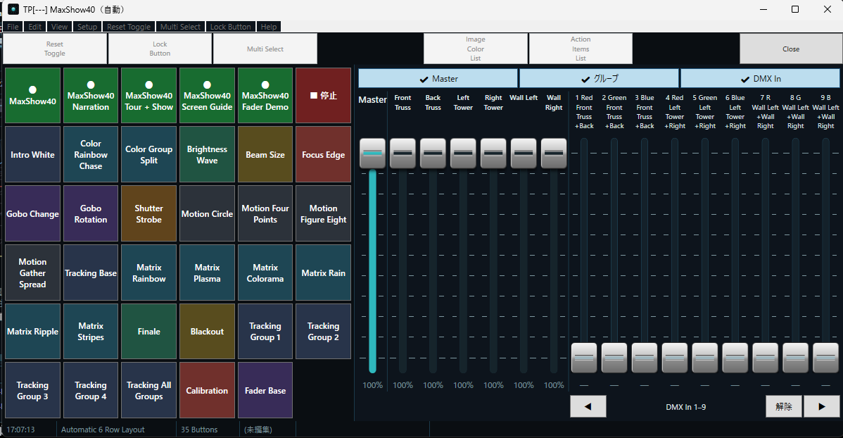Click Automatic 6 Row Layout in status bar
843x438 pixels.
103,430
